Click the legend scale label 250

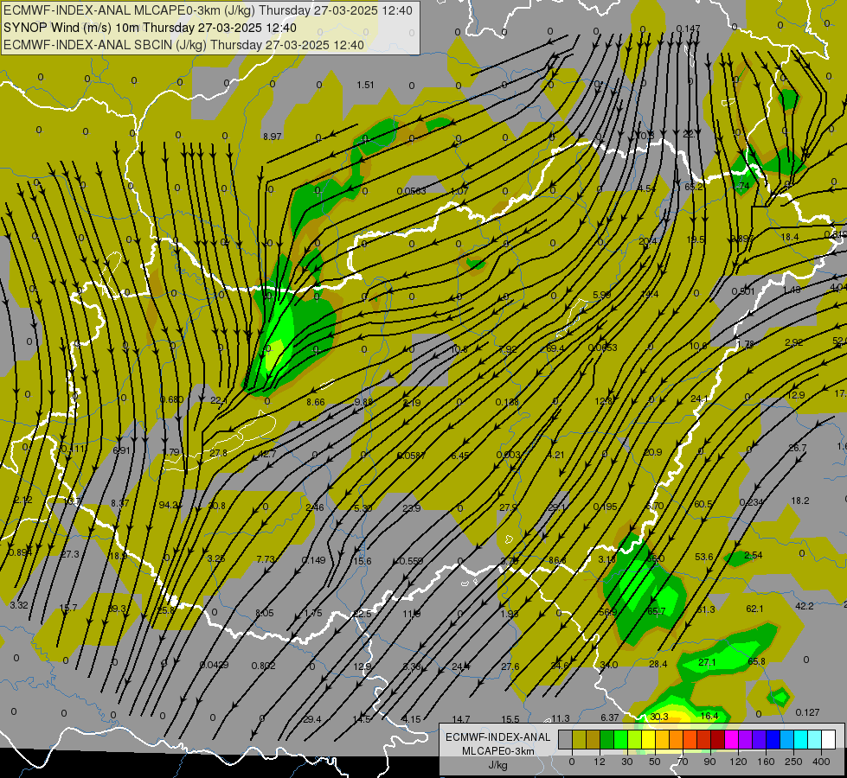pos(793,762)
